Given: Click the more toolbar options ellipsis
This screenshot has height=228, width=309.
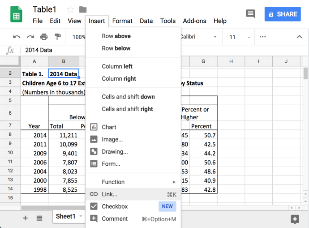Looking at the screenshot, I should point(262,37).
